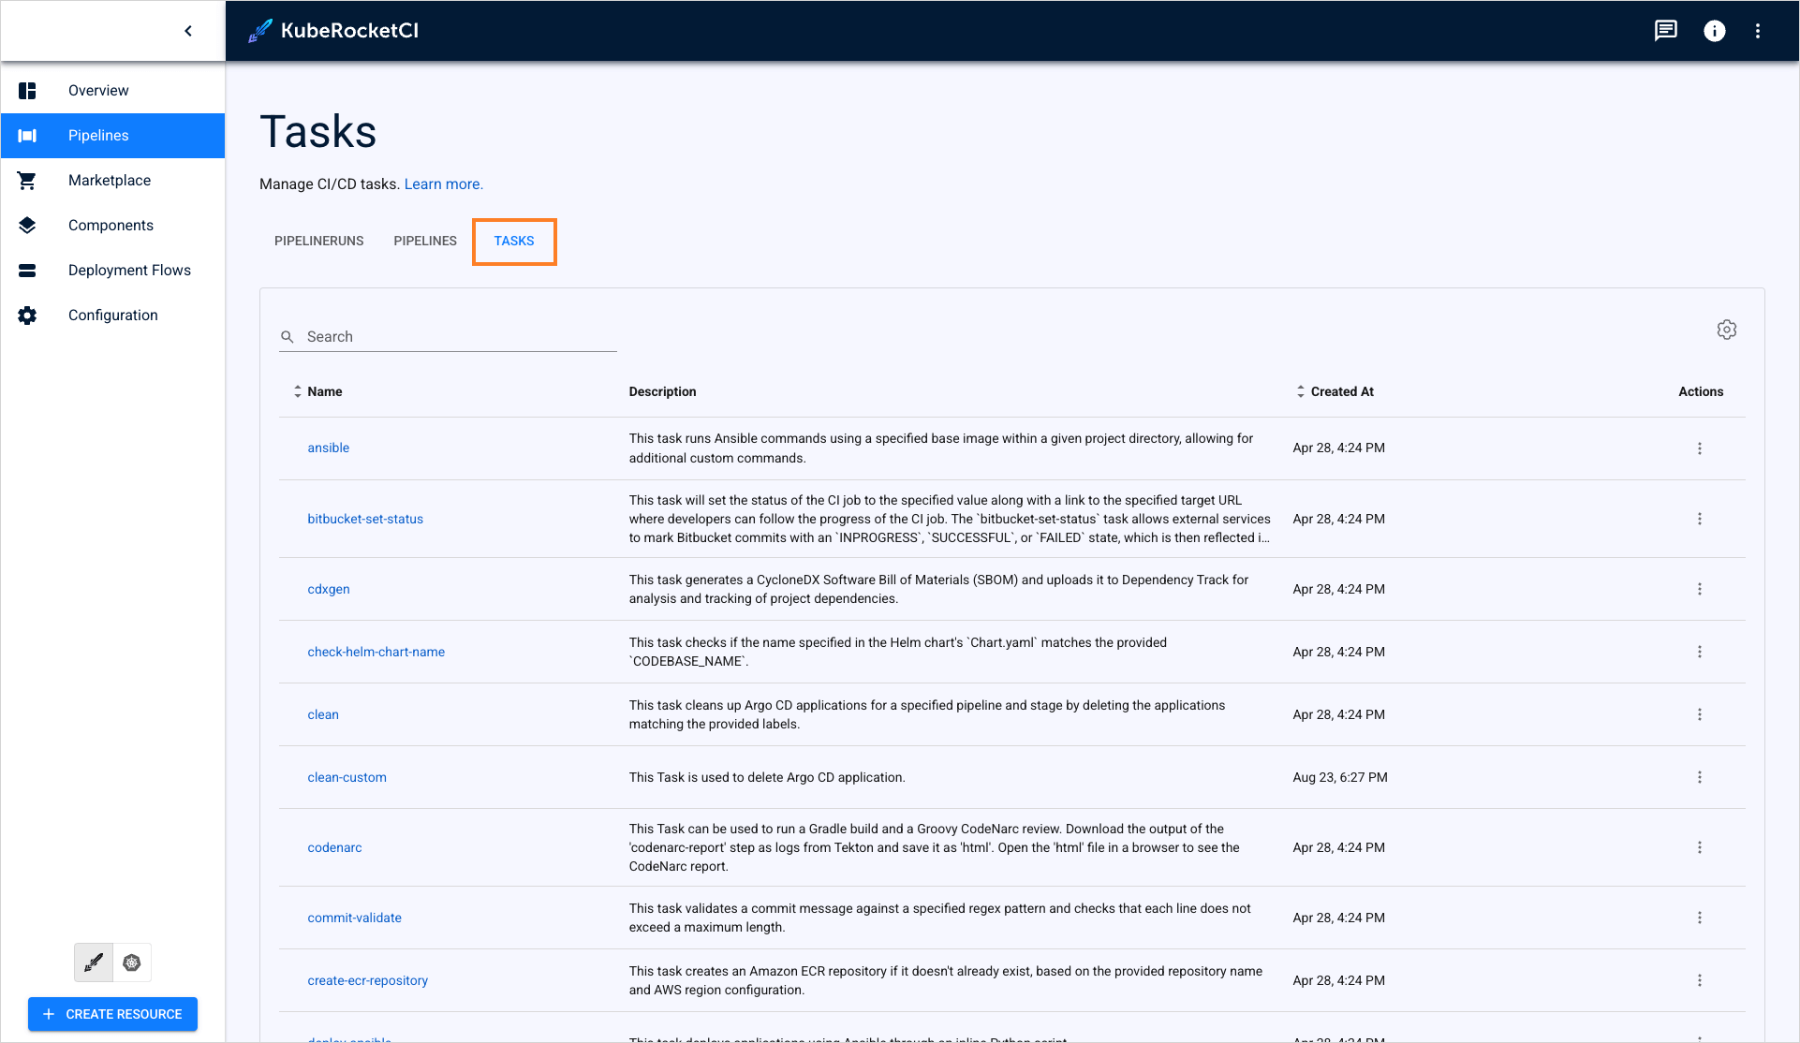
Task: Select the rocket view toggle near Create Resource
Action: click(93, 962)
